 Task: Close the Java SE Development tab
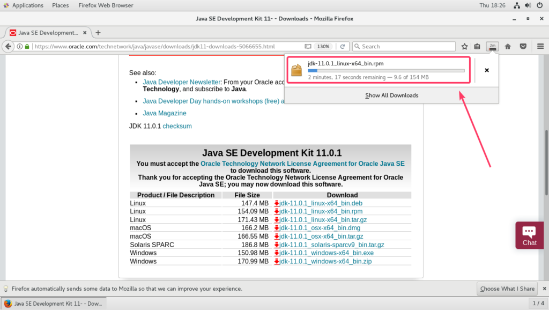point(85,33)
